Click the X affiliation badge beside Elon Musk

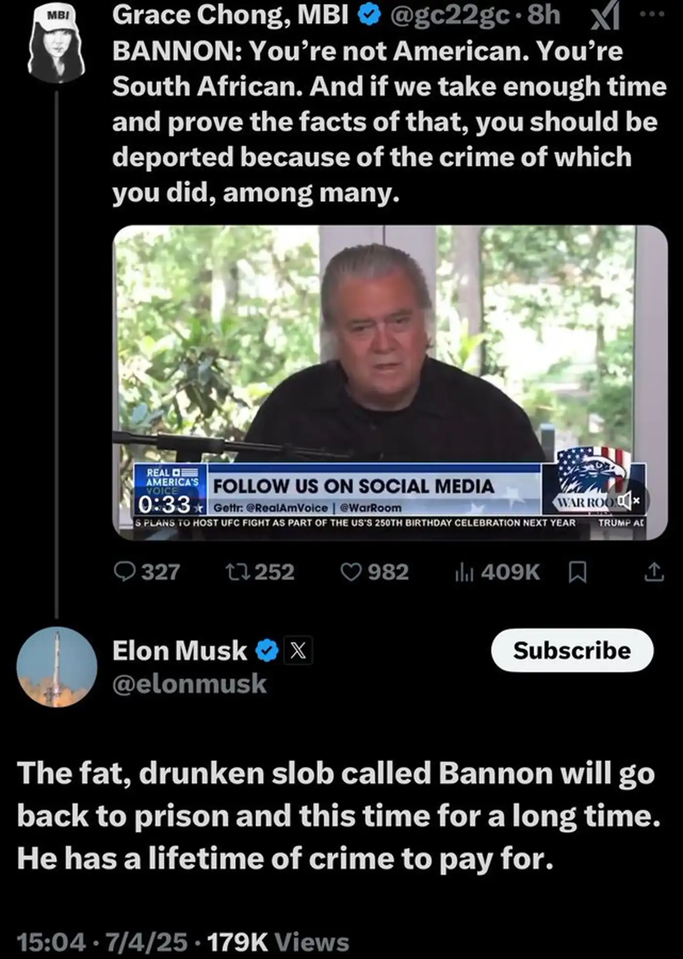click(x=298, y=650)
